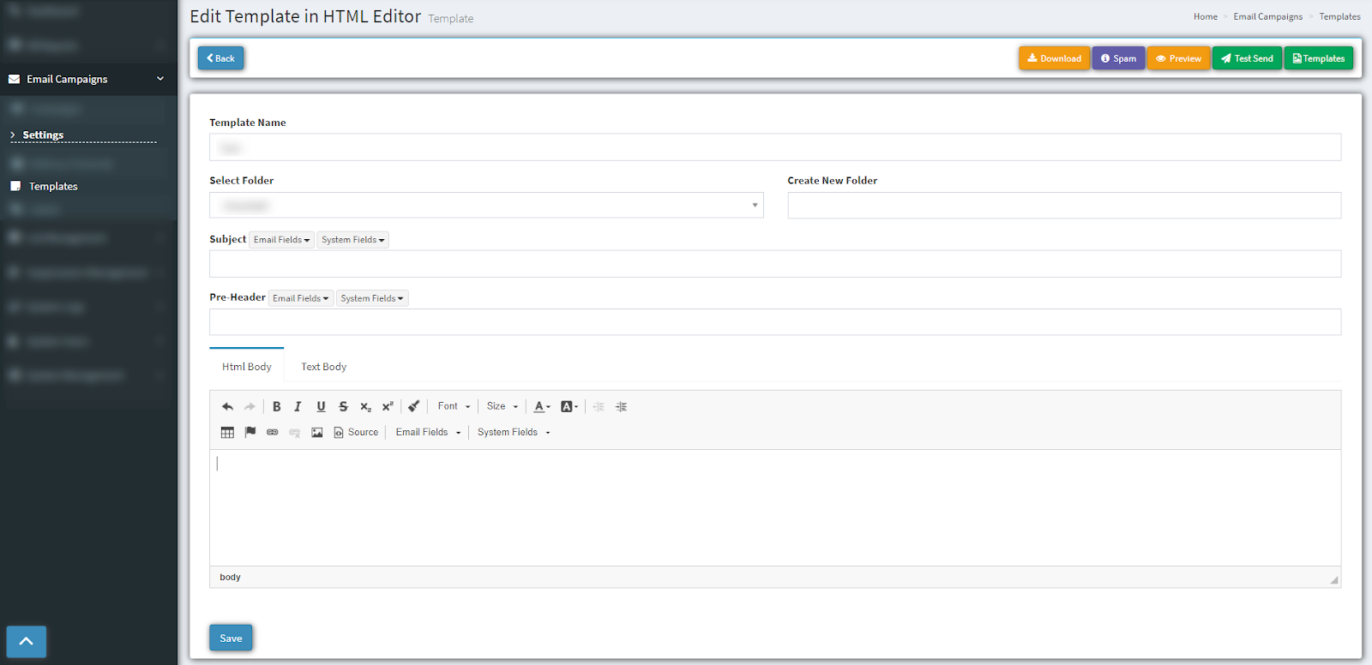
Task: Click the increase indent icon
Action: 622,407
